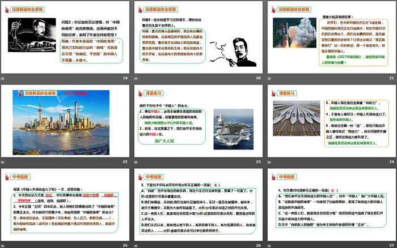The image size is (397, 248).
Task: Click animation star icon under slide 25
Action: (3, 246)
